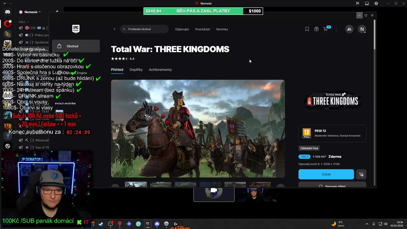Click the magnifier icon in the store search
The width and height of the screenshot is (407, 229).
124,29
